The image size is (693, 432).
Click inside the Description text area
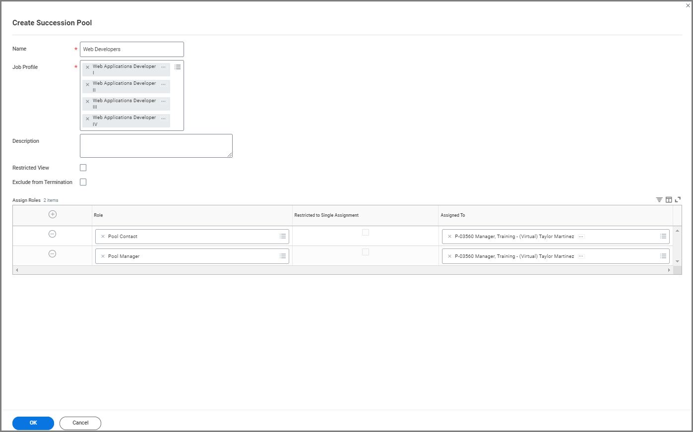point(156,146)
